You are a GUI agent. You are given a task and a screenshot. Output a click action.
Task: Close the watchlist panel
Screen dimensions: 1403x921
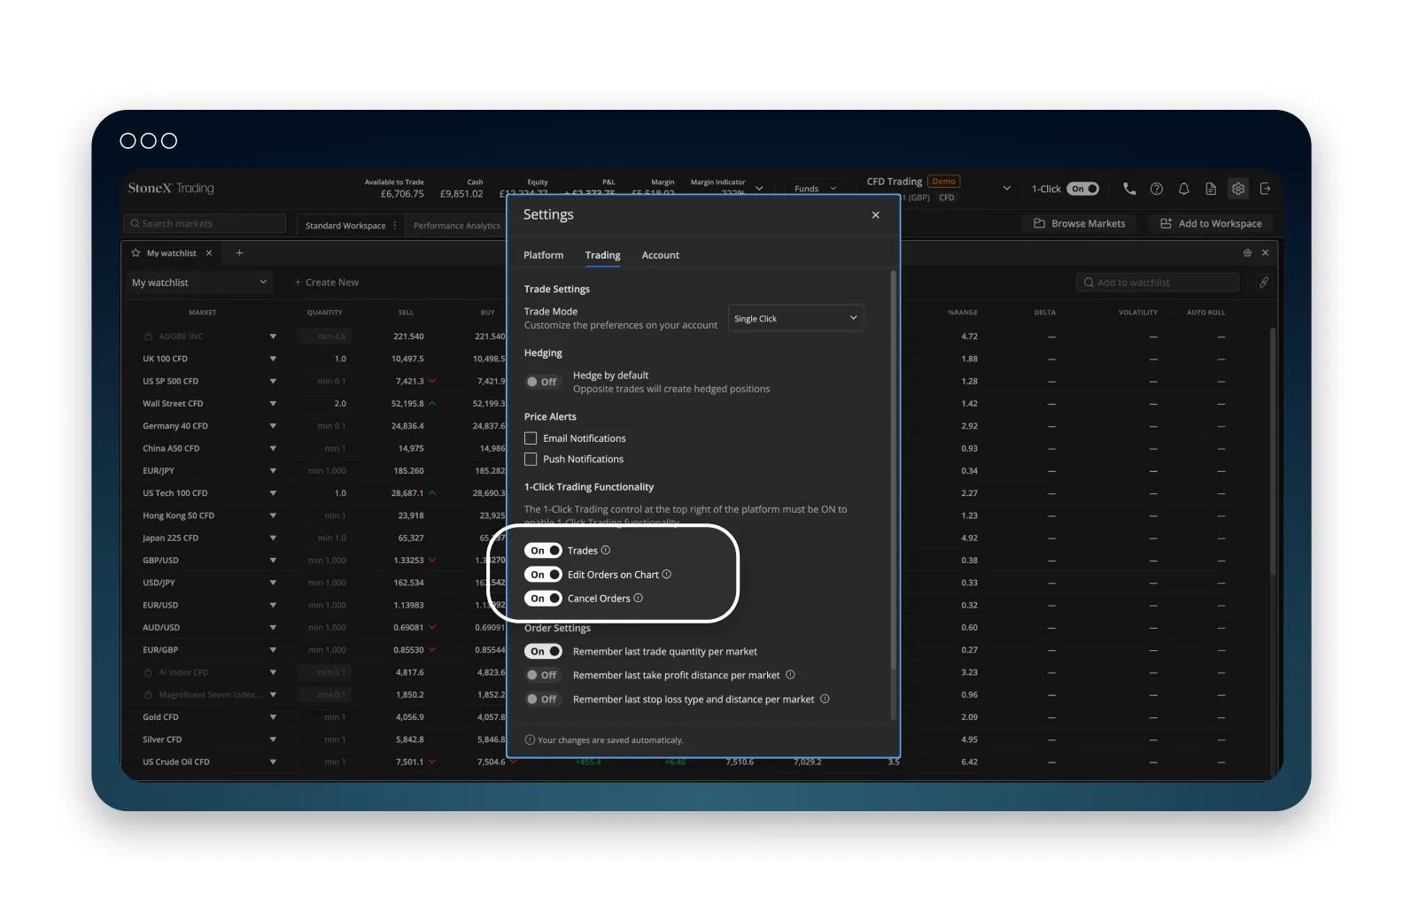click(x=1265, y=253)
